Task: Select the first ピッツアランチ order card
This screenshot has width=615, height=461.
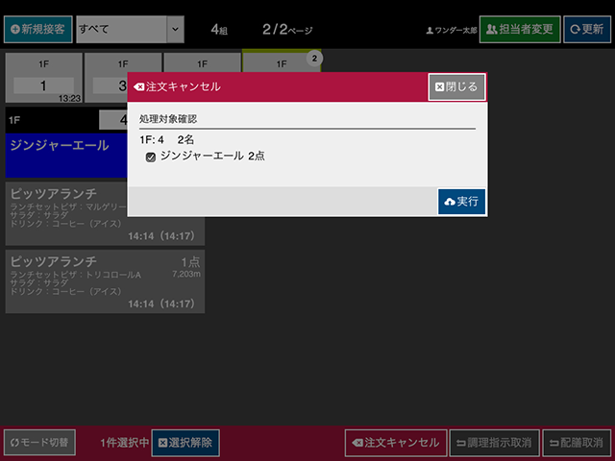Action: point(105,213)
